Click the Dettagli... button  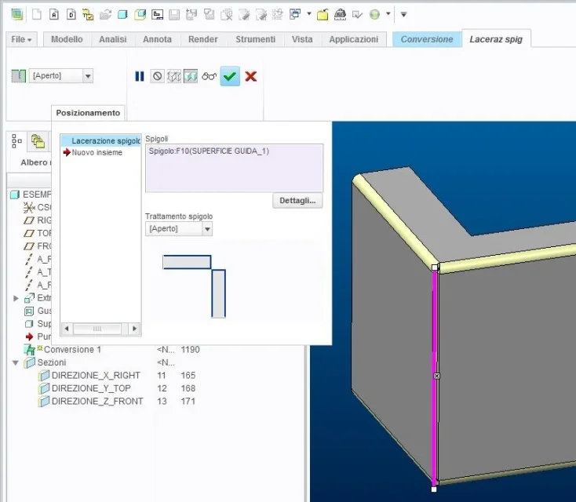pos(297,201)
